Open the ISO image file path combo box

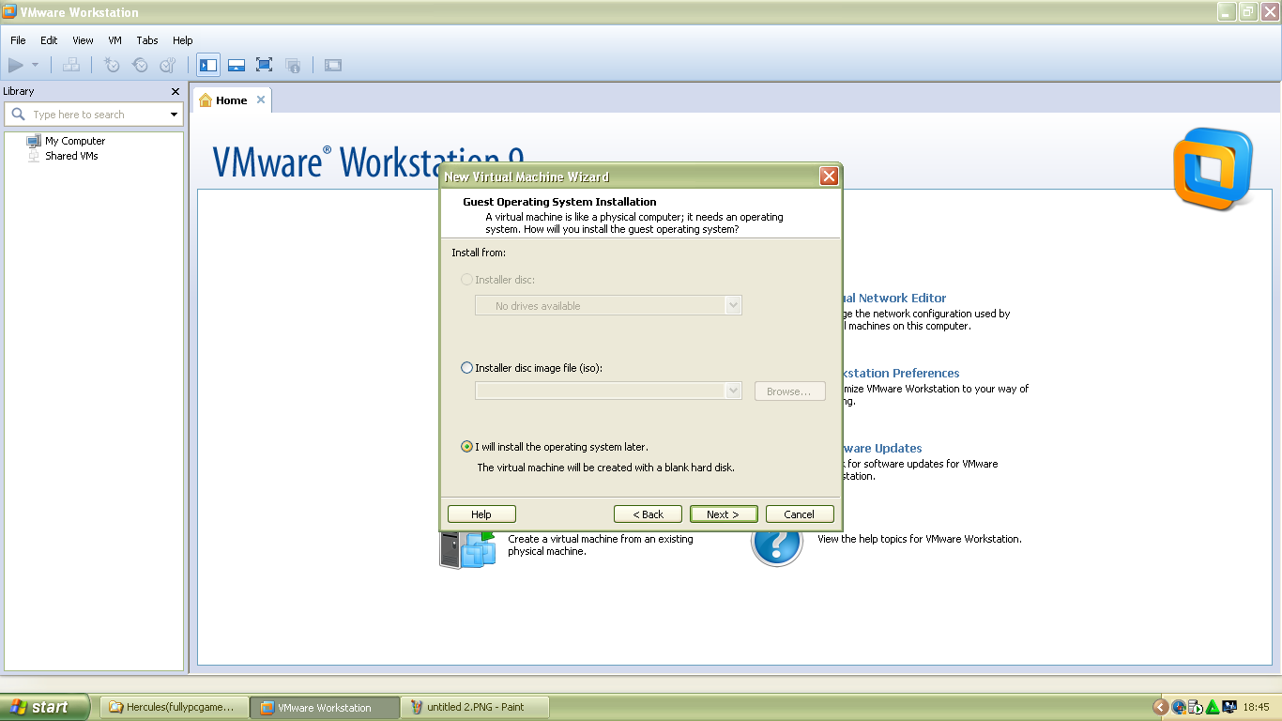point(608,391)
